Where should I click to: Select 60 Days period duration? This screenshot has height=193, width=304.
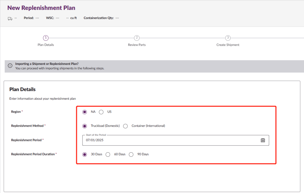tap(108, 154)
